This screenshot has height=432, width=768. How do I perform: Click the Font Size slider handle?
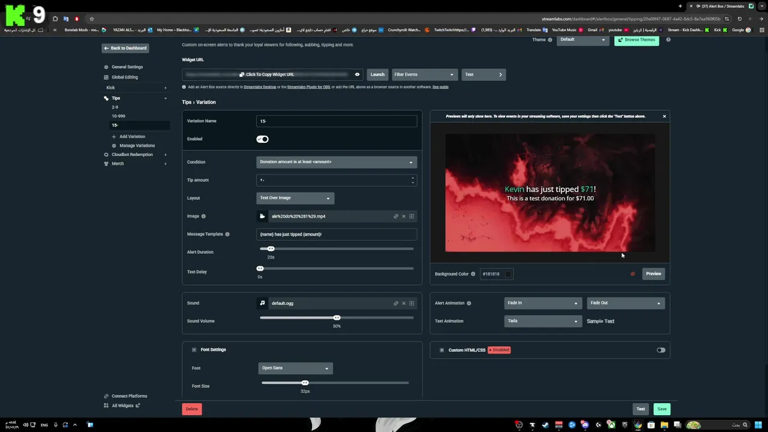click(x=305, y=383)
